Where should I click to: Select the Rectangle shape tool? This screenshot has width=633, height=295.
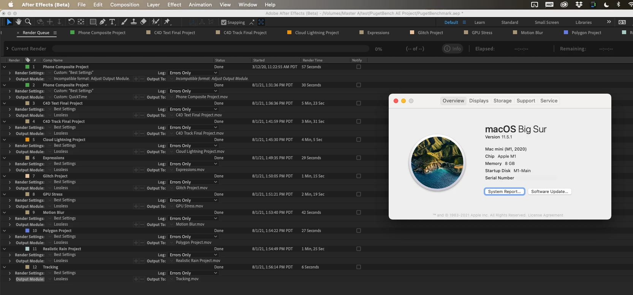[93, 22]
